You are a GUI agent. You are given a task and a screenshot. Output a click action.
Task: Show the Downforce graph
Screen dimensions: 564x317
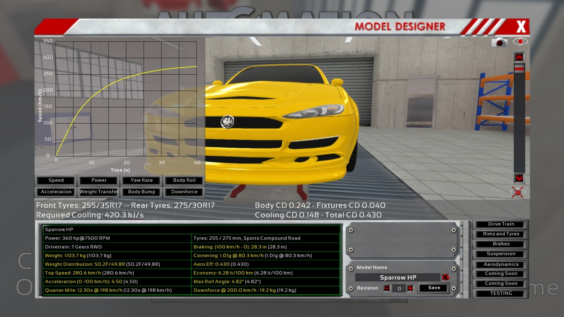click(184, 192)
